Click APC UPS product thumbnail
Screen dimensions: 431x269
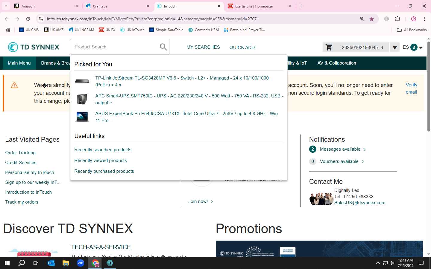tap(82, 99)
